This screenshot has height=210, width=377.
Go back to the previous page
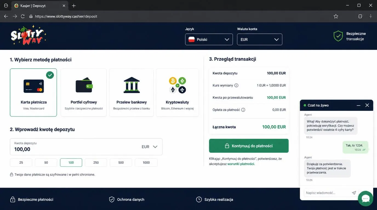pos(6,16)
